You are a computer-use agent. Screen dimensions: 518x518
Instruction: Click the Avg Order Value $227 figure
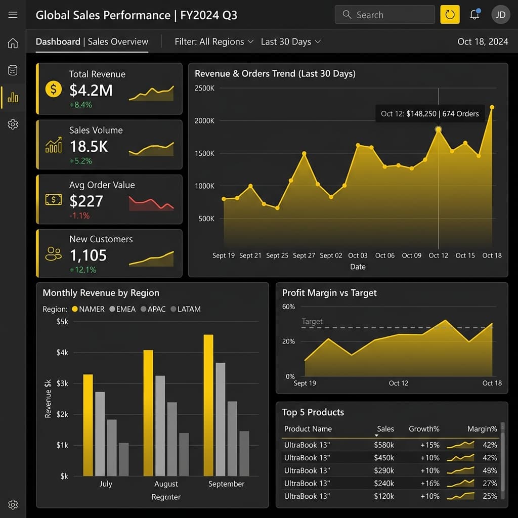point(86,201)
